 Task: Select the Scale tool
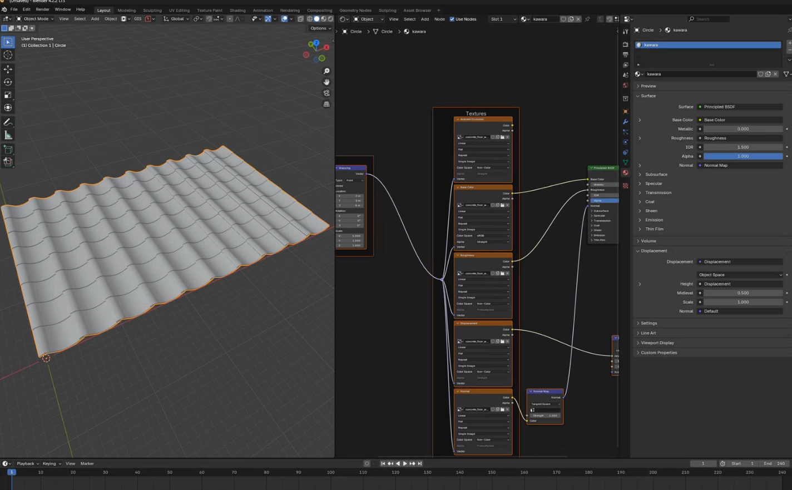[x=8, y=95]
